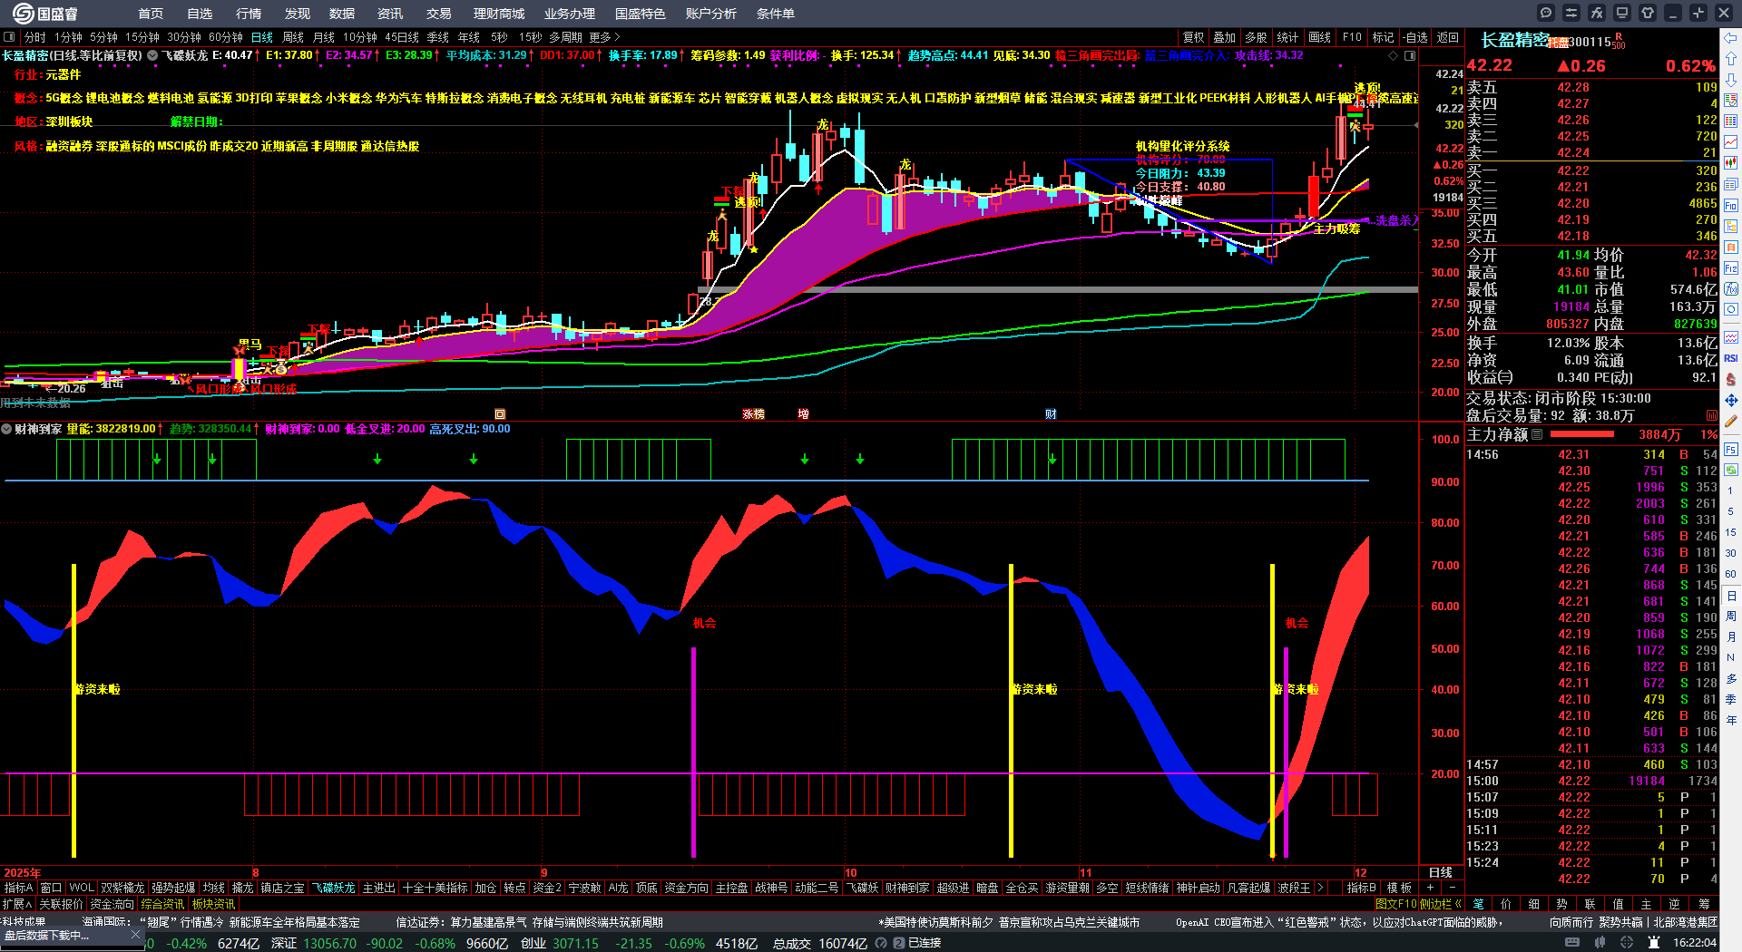Select the 日线 daily period

tap(262, 37)
